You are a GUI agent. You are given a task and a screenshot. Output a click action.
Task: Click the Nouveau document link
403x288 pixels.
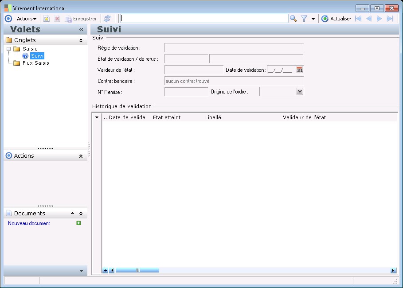pos(29,223)
